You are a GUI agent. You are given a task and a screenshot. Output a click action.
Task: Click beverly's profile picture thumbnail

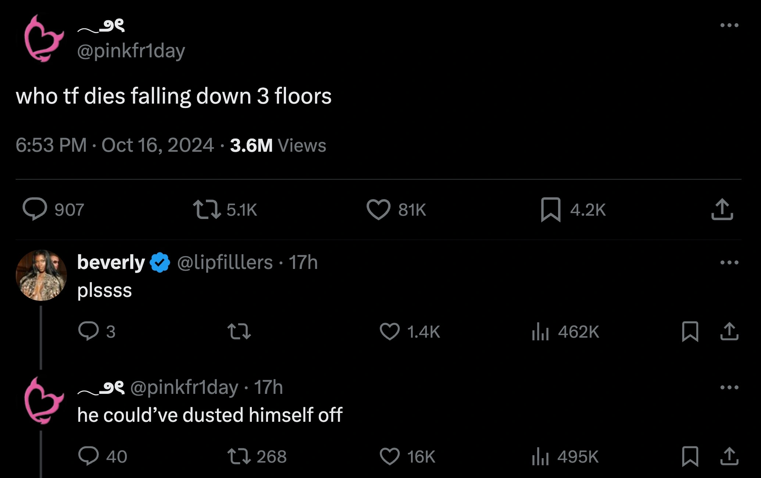(x=41, y=275)
